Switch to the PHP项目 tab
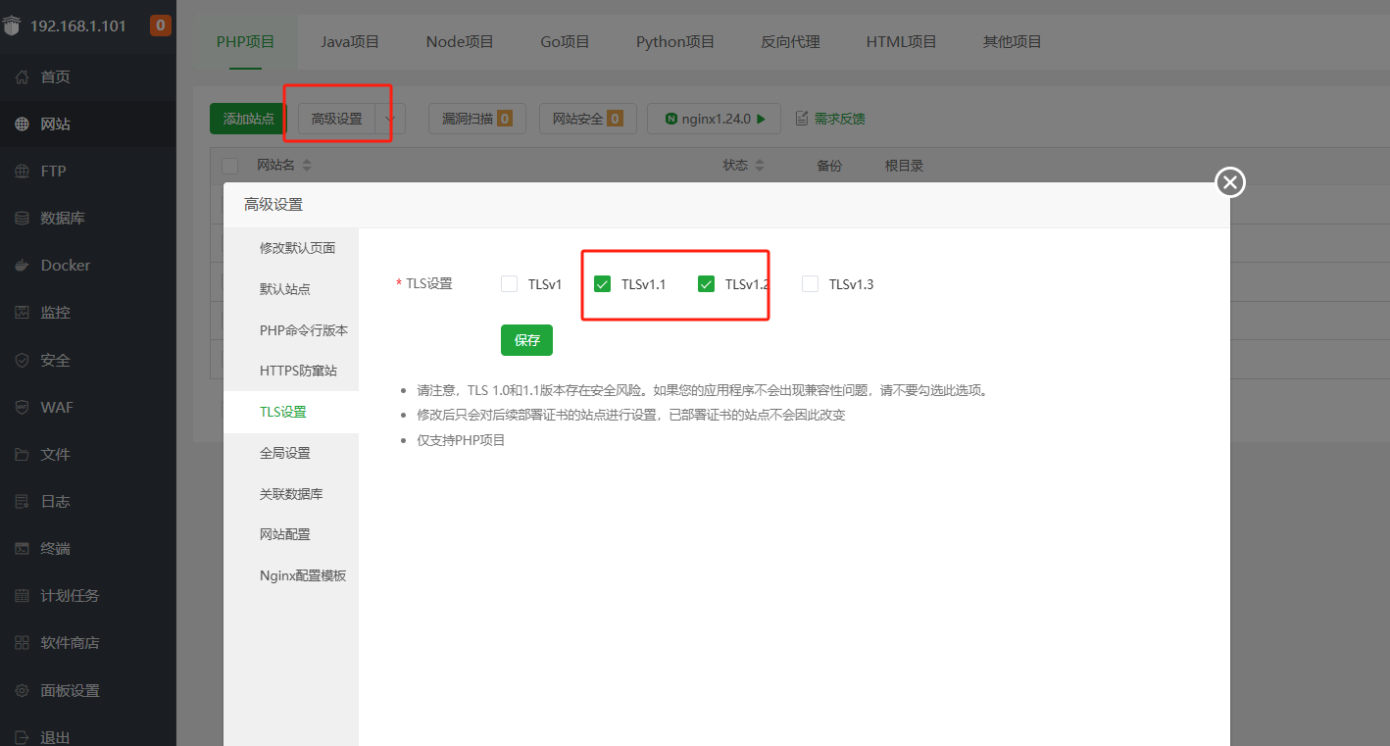 246,42
